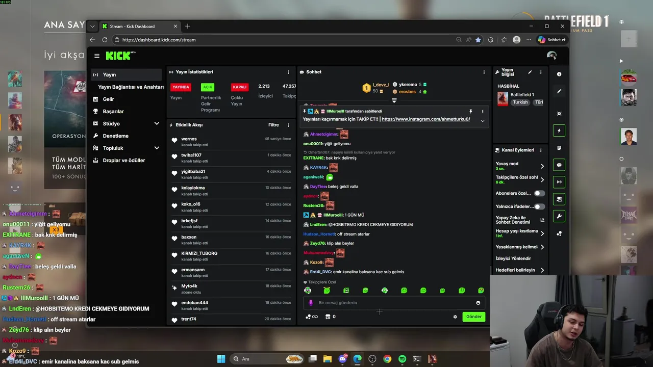
Task: Open Hesap yaşı kısıtlama arrow
Action: tap(542, 233)
